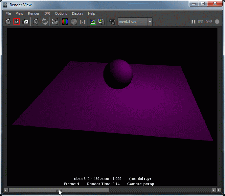Open the Display menu
The height and width of the screenshot is (196, 225).
[78, 13]
